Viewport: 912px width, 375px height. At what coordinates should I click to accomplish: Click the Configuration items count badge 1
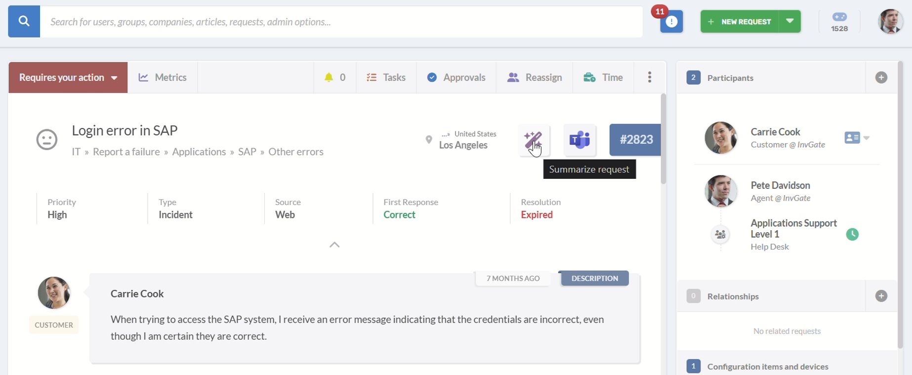click(693, 366)
